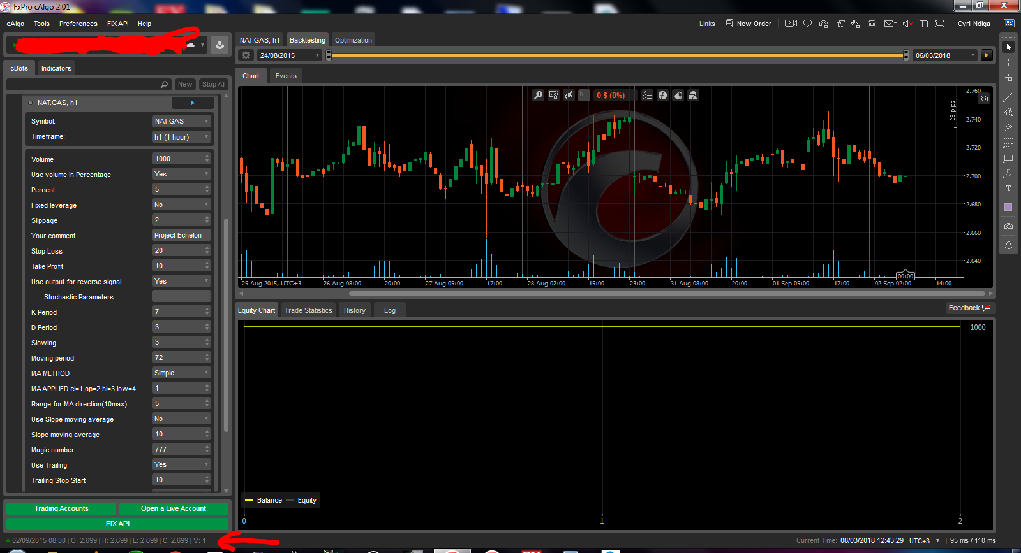Toggle the panel layout icon
The width and height of the screenshot is (1021, 553).
tap(923, 24)
